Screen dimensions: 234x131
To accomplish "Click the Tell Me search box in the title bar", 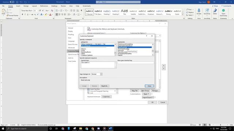I will pos(118,2).
